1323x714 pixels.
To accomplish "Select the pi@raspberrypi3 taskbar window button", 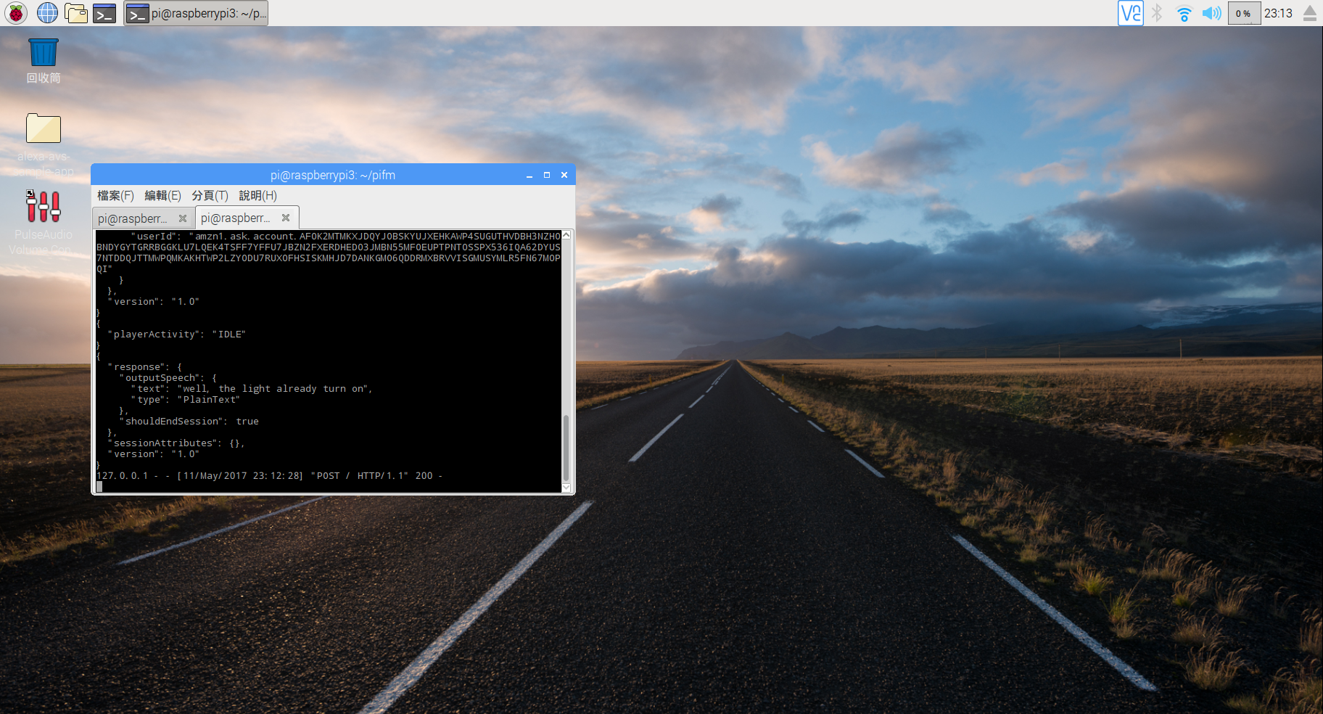I will click(x=196, y=13).
